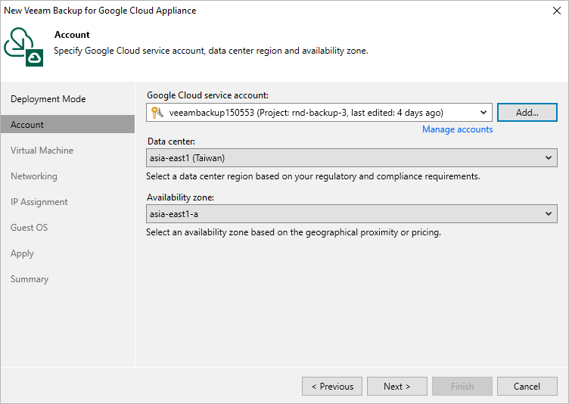The width and height of the screenshot is (569, 404).
Task: Close the New Veeam Backup appliance dialog
Action: pyautogui.click(x=557, y=11)
